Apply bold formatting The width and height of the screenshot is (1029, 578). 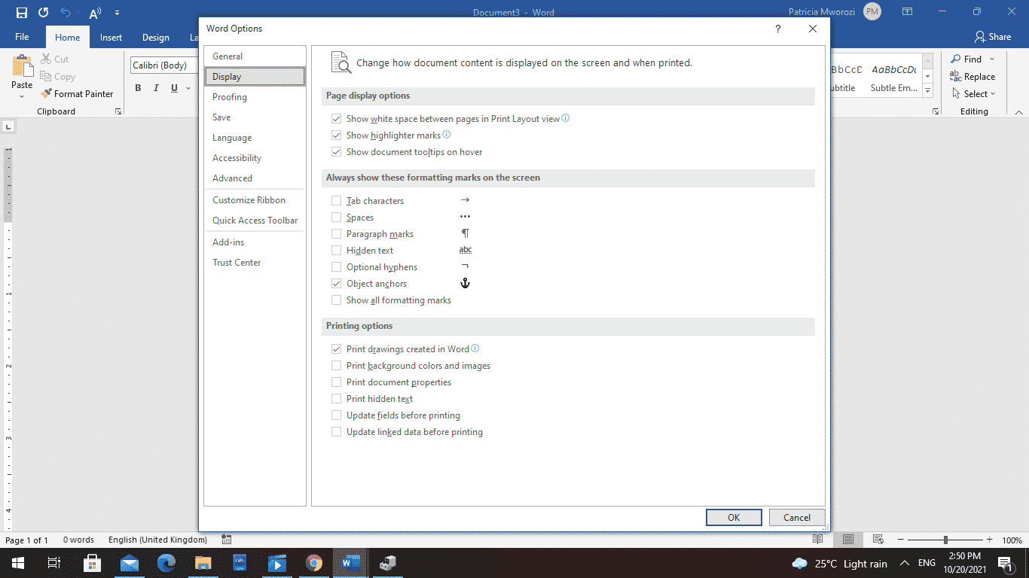coord(138,88)
